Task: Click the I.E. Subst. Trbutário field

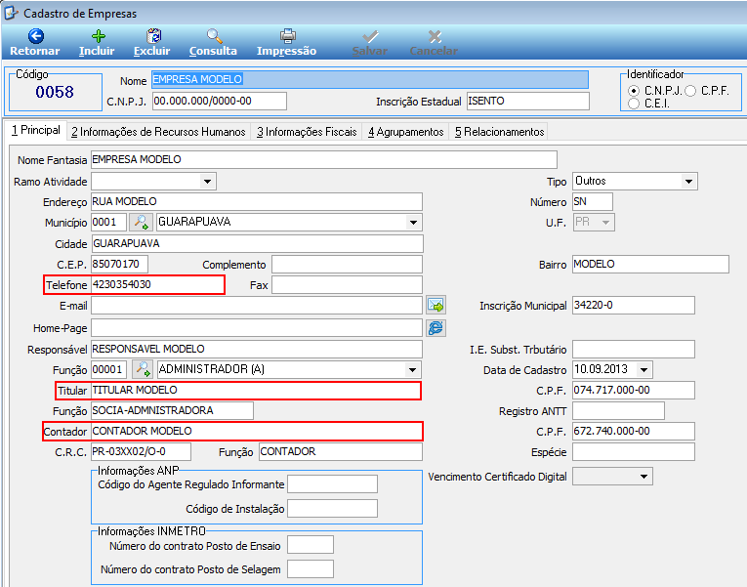Action: 633,350
